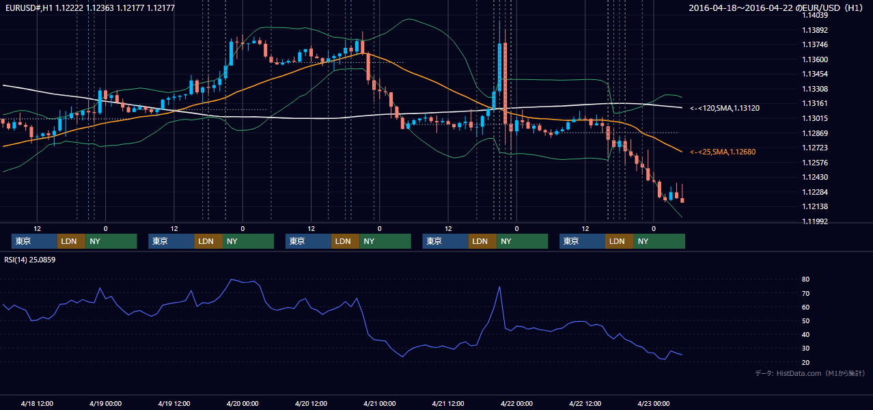Image resolution: width=873 pixels, height=410 pixels.
Task: Select the 4/19 00:00 date label
Action: pos(105,403)
